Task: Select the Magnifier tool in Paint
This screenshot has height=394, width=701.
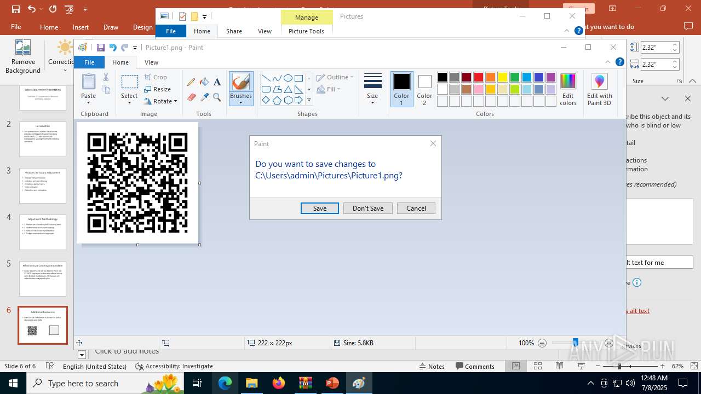Action: [x=217, y=97]
